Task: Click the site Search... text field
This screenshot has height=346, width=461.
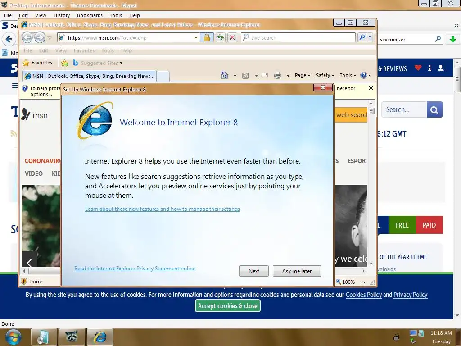Action: point(404,110)
